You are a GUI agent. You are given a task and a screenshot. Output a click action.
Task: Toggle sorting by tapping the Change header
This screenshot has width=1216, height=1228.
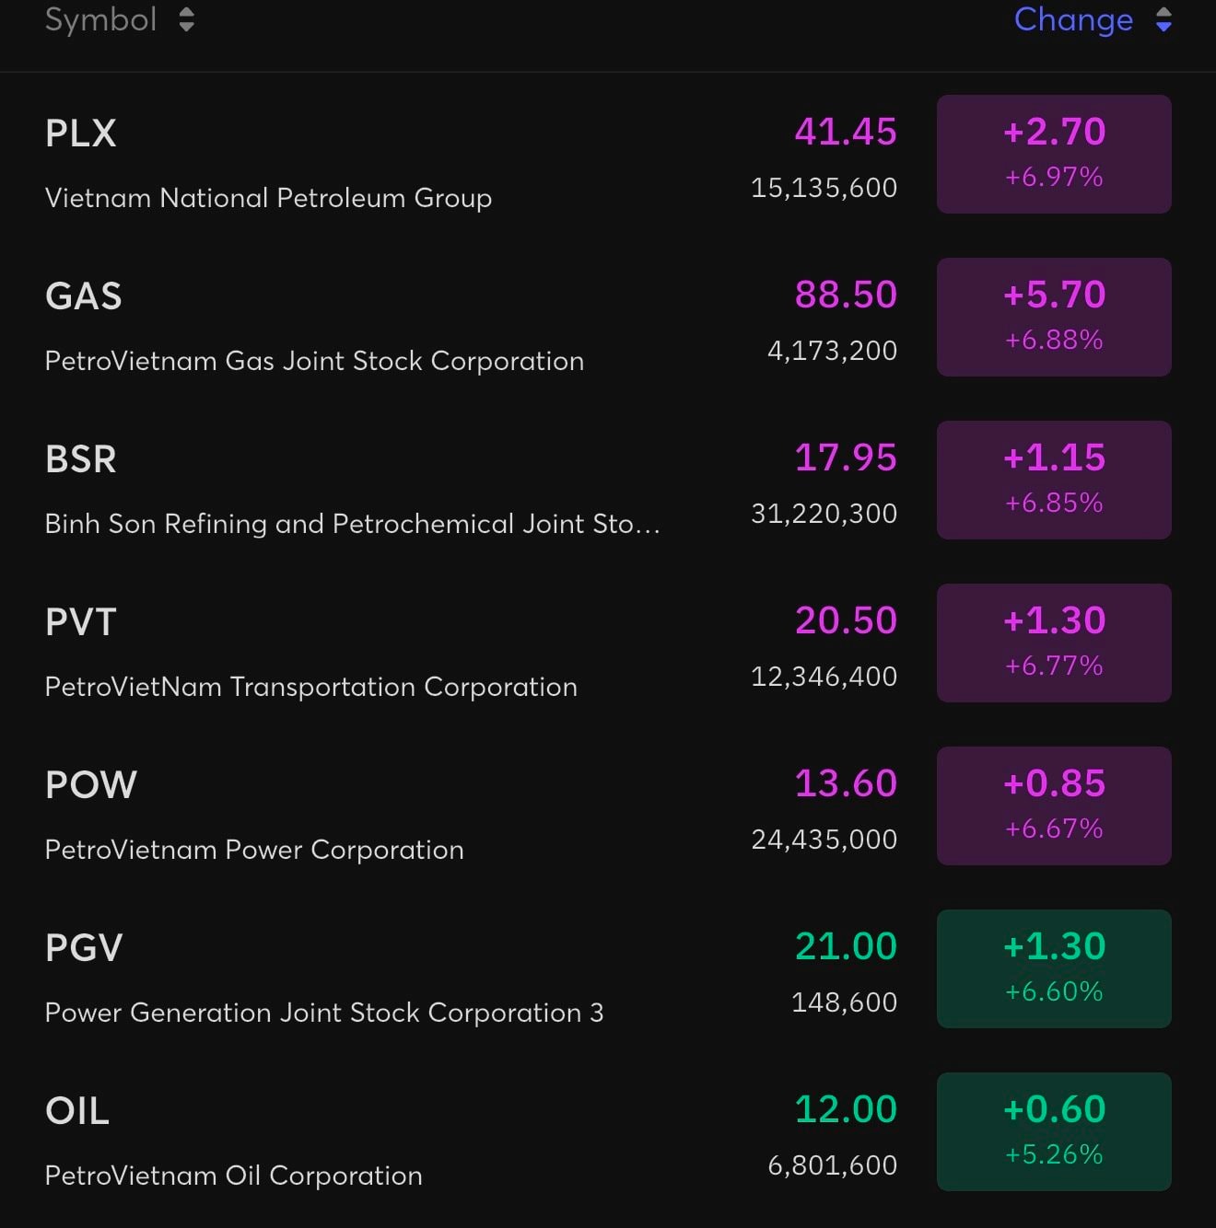click(1074, 19)
